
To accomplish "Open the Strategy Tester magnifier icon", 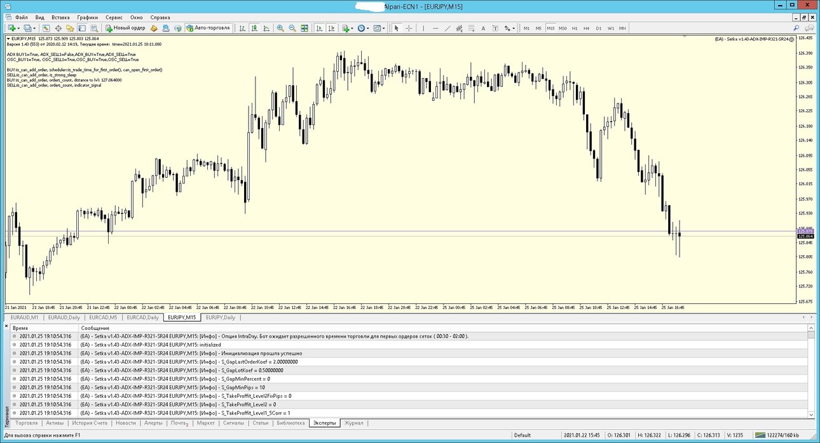I will (94, 28).
